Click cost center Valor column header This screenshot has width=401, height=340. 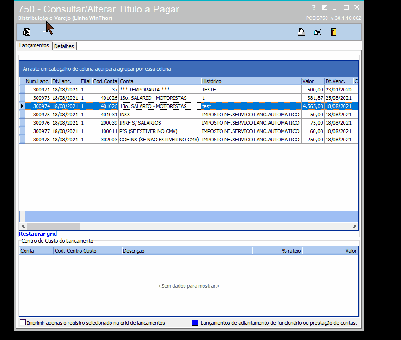330,251
